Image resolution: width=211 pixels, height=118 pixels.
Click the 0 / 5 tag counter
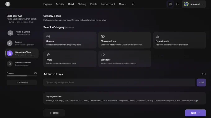[204, 74]
